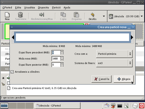This screenshot has height=109, width=145.
Task: Click the 3 operacions pendents status text
Action: 13,98
